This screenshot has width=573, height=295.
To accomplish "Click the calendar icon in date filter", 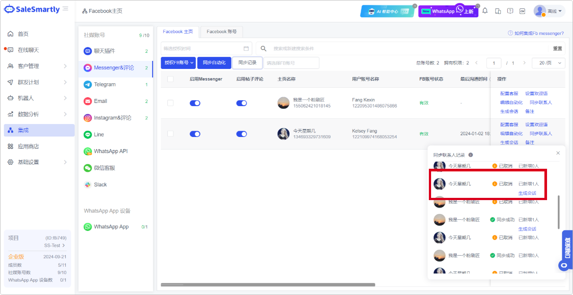I will point(246,48).
